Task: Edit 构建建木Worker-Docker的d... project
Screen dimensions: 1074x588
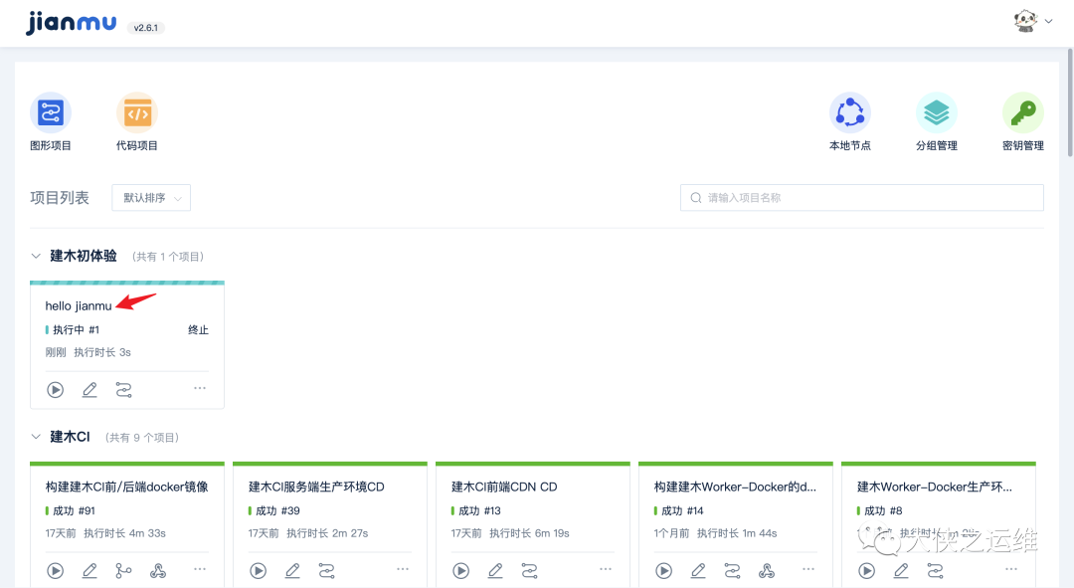Action: [x=698, y=571]
